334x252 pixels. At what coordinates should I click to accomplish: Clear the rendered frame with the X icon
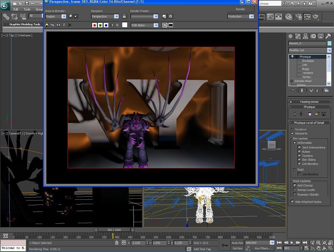pyautogui.click(x=69, y=25)
